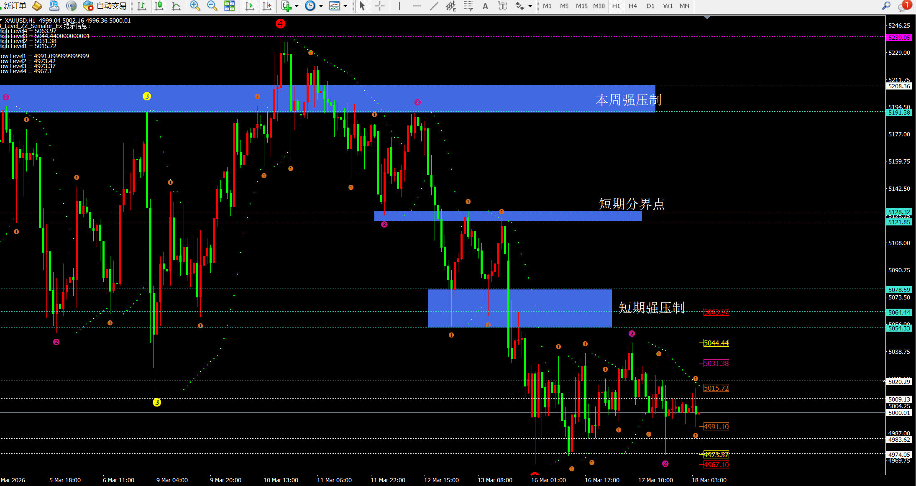
Task: Open the chat notifications icon
Action: point(903,6)
